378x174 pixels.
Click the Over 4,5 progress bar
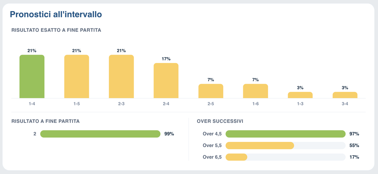pyautogui.click(x=285, y=134)
